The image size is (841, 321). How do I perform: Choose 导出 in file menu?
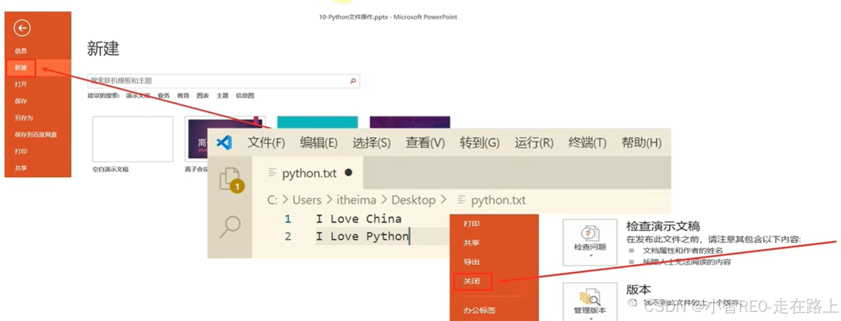coord(471,262)
